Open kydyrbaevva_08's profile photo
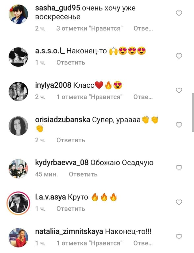Viewport: 194px width, 253px height. (x=18, y=169)
